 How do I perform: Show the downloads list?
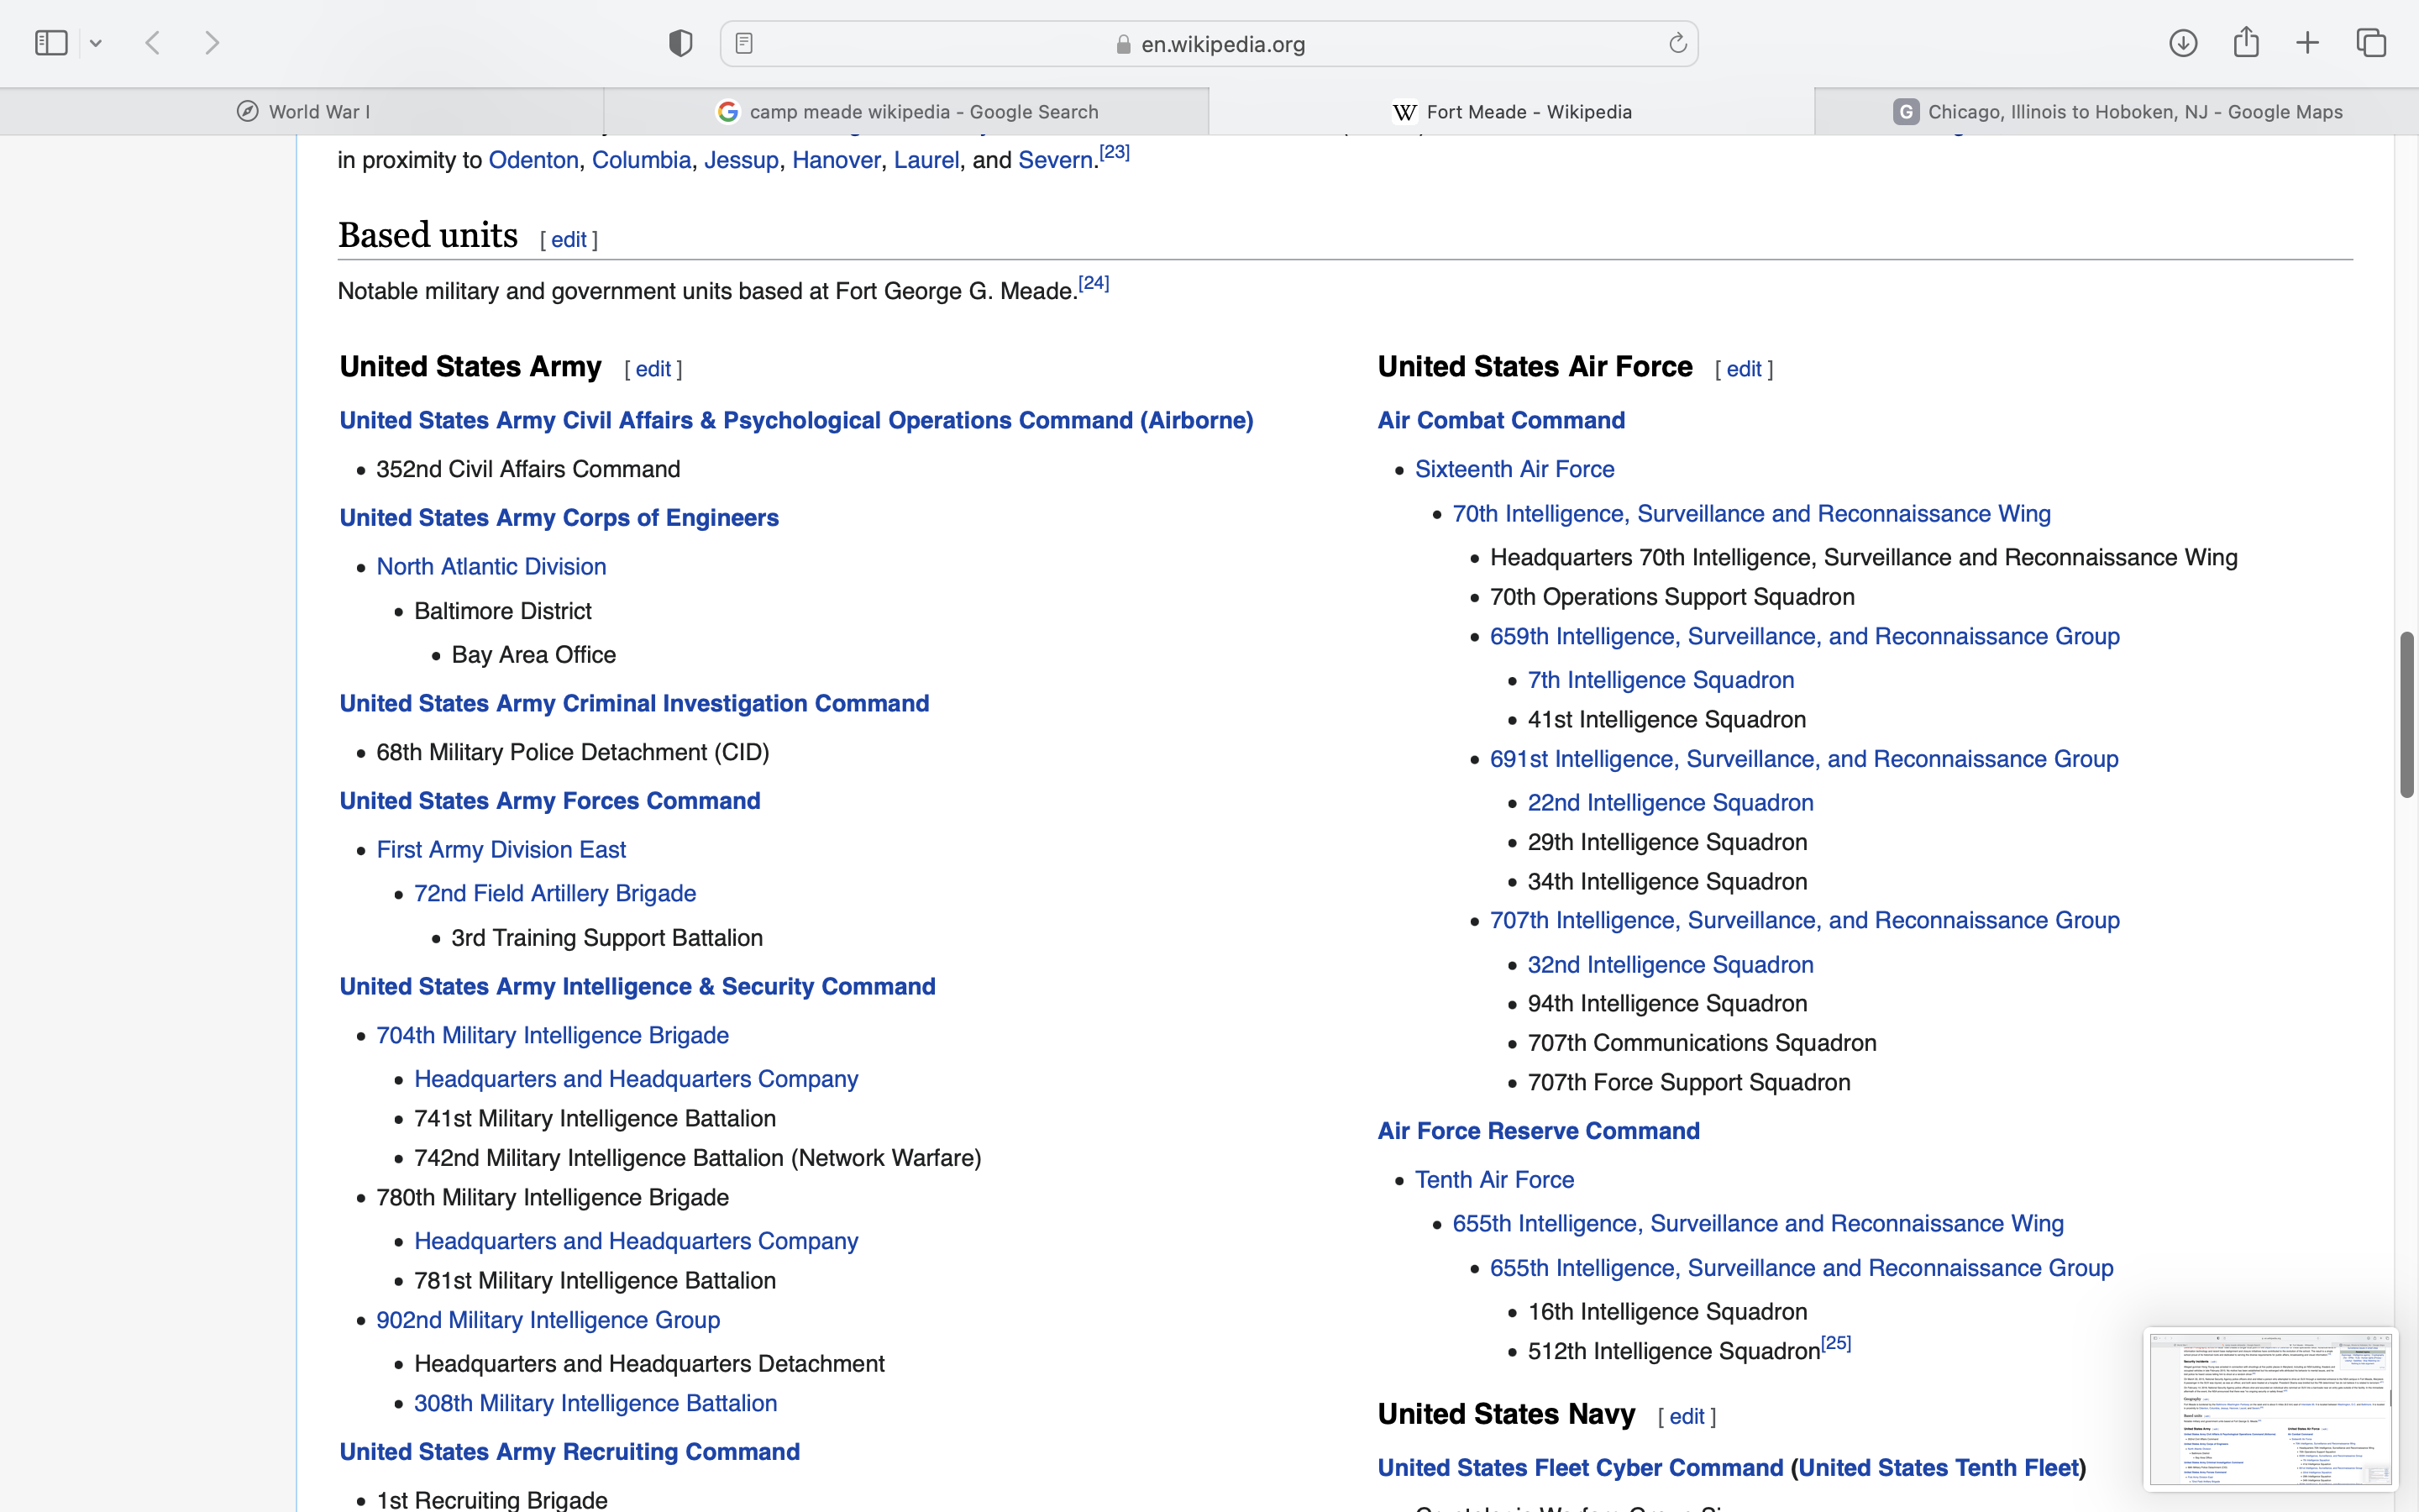[2183, 43]
